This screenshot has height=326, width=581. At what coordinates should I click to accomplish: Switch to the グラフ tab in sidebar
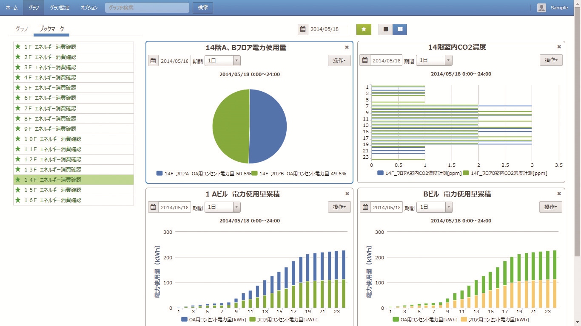point(21,29)
